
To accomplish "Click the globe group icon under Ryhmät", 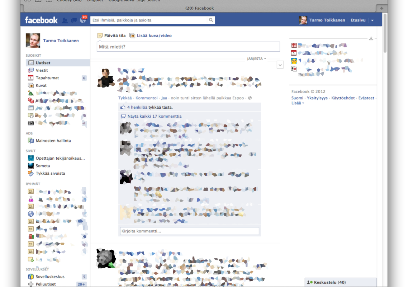I will [x=31, y=214].
